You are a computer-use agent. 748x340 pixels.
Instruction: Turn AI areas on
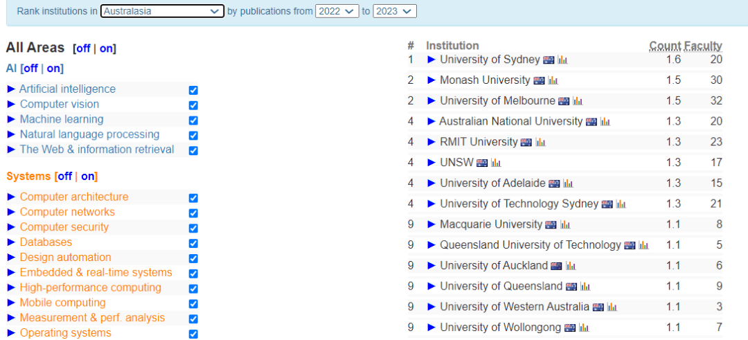click(x=53, y=68)
